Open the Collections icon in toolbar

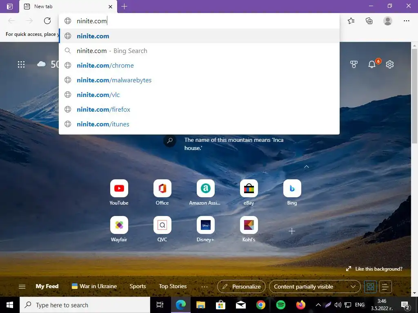(369, 21)
